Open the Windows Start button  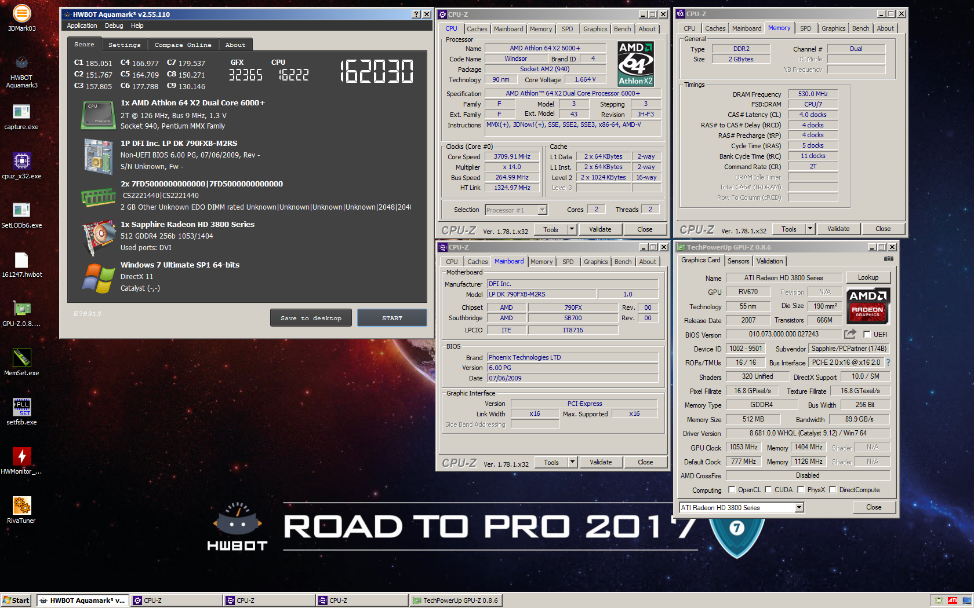tap(16, 600)
